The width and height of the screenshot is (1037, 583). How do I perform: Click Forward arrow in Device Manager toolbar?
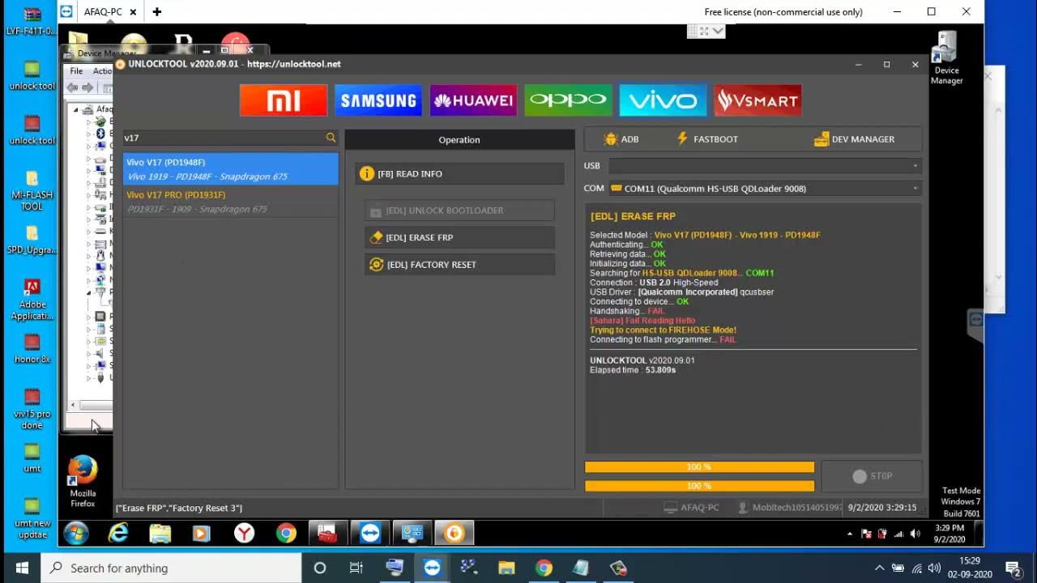click(87, 87)
